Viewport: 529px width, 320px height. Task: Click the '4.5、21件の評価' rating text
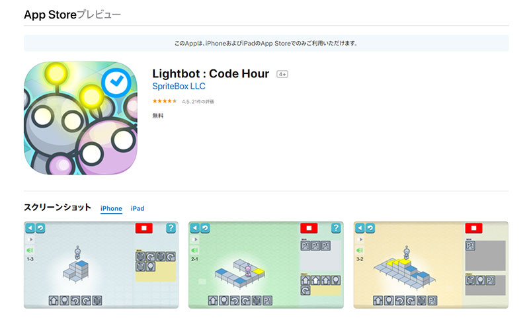[198, 102]
